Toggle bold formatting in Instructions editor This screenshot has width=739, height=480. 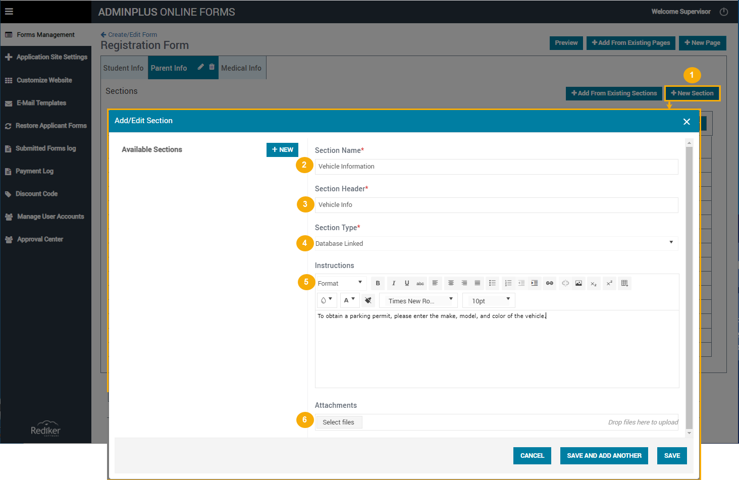coord(378,283)
